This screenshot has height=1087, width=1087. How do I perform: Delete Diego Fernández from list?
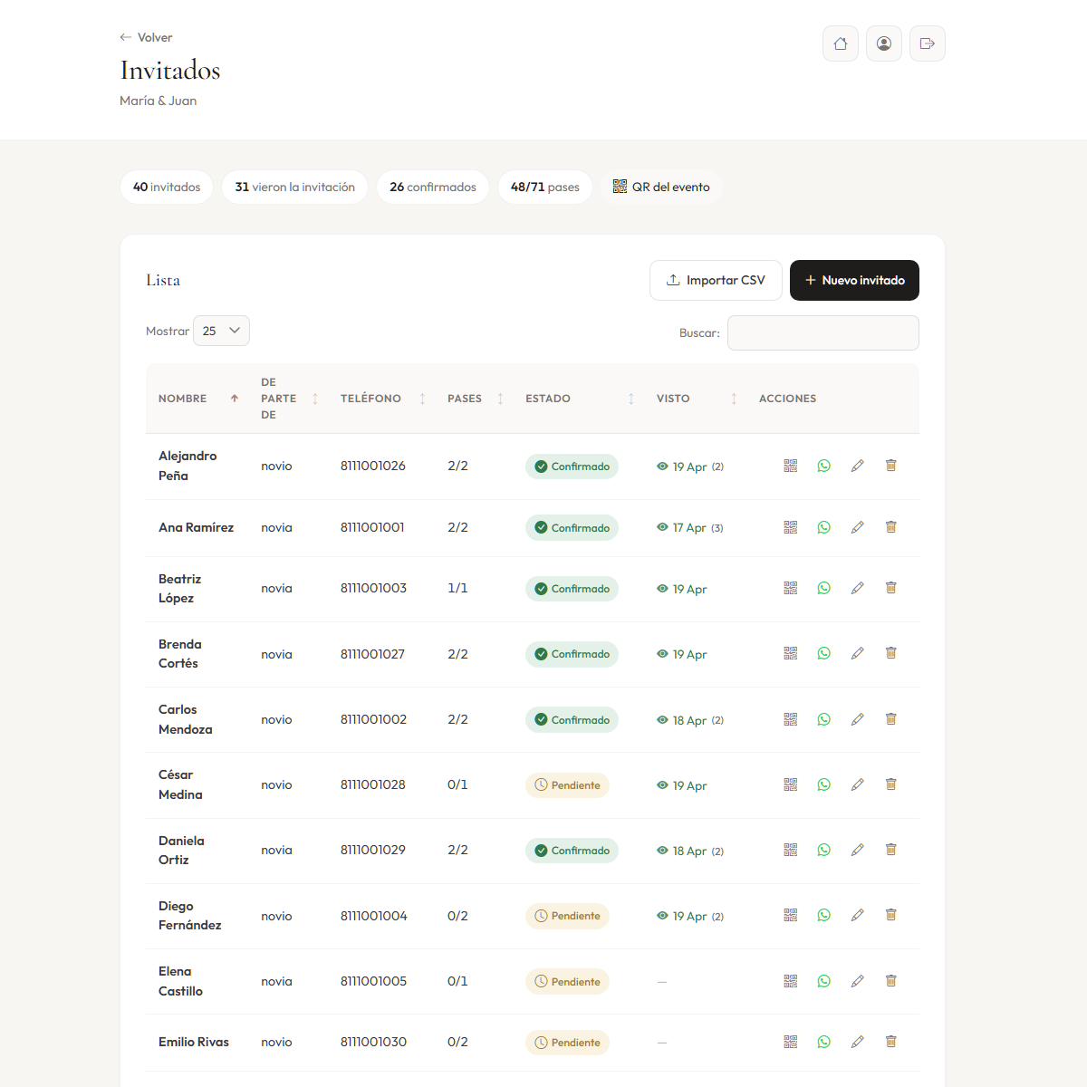click(x=891, y=915)
